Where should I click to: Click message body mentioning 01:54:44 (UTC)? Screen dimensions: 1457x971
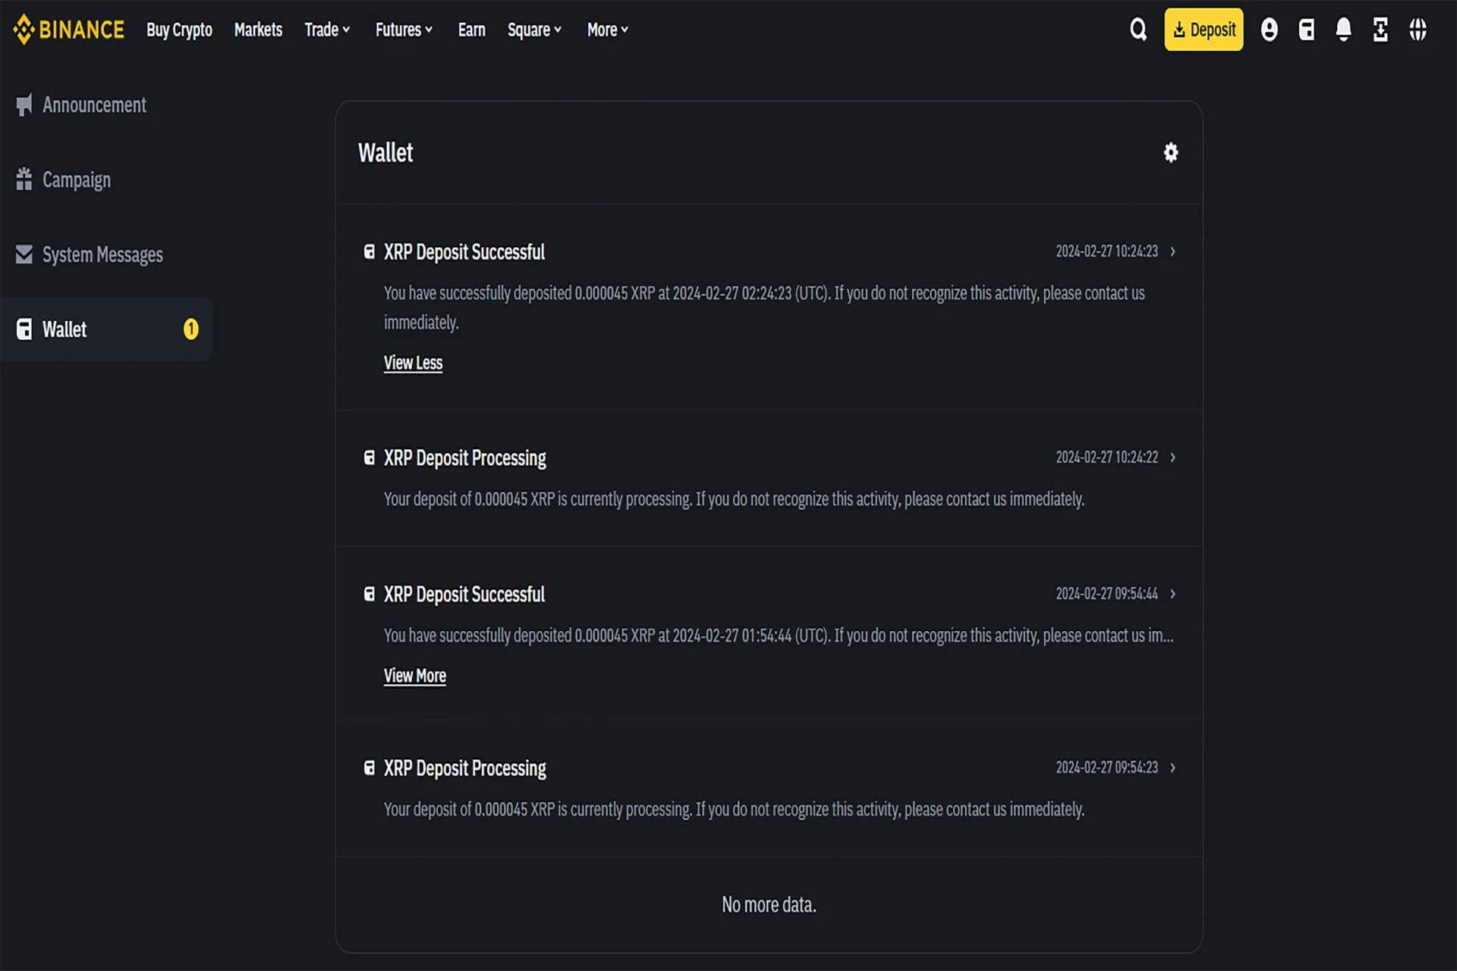click(x=779, y=636)
